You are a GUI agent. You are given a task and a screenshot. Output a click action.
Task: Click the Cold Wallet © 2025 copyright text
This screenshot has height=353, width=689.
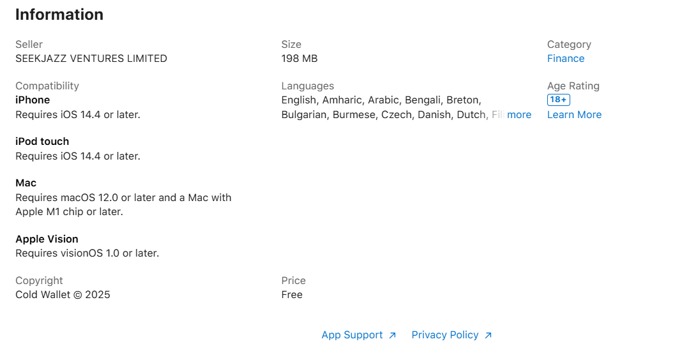[x=63, y=295]
